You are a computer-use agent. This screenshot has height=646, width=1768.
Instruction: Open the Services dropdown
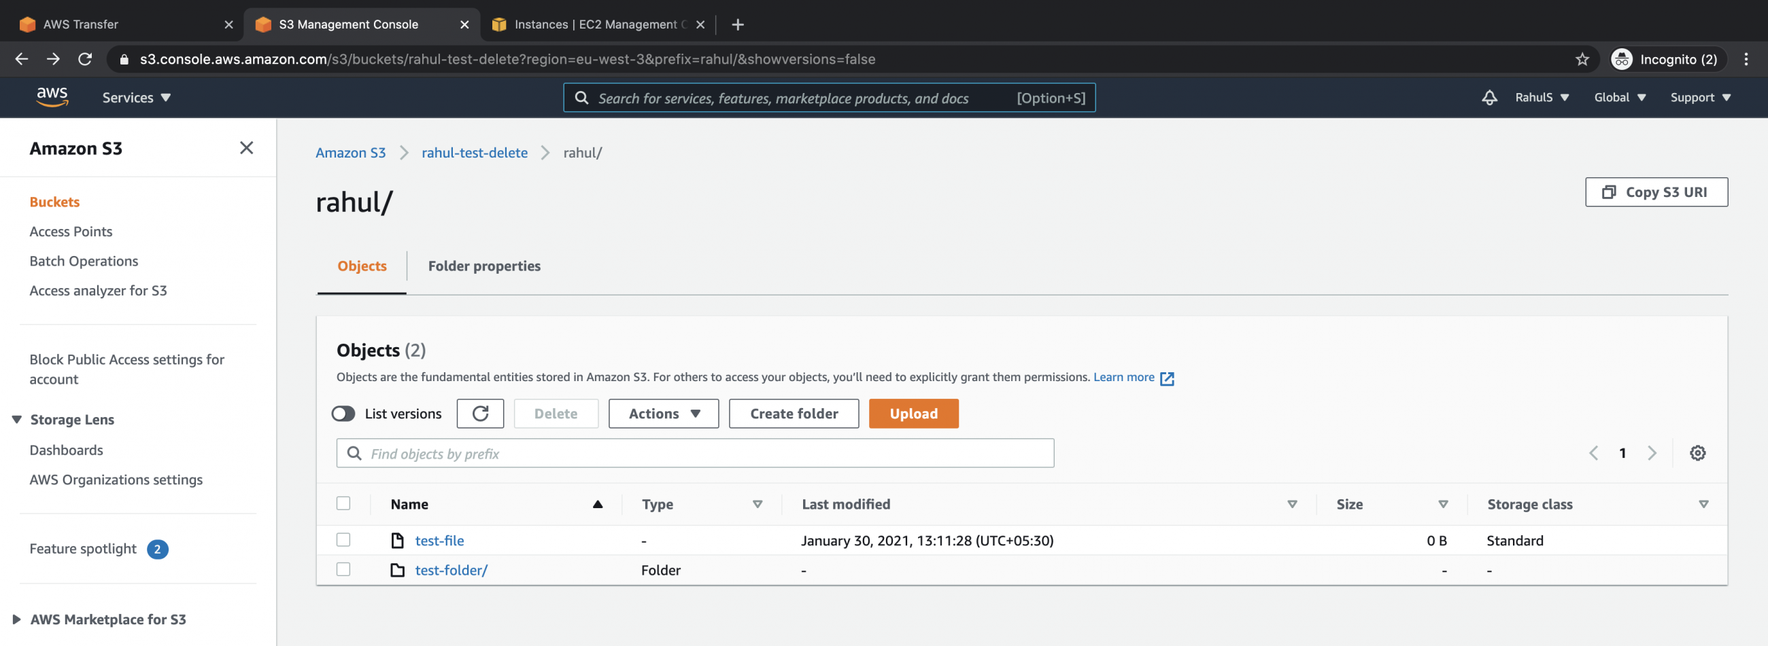(135, 97)
